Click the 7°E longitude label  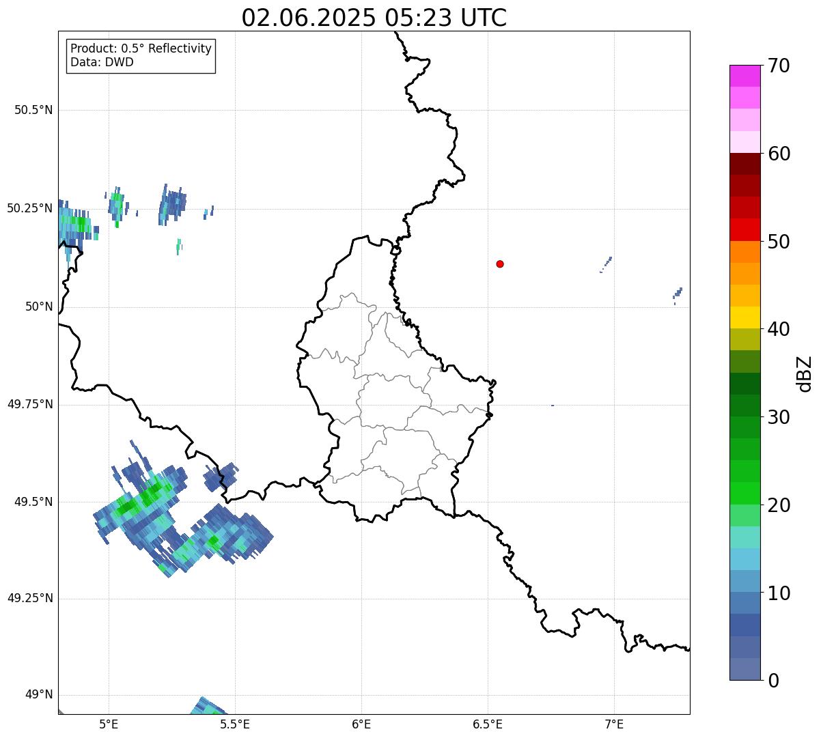[x=614, y=724]
